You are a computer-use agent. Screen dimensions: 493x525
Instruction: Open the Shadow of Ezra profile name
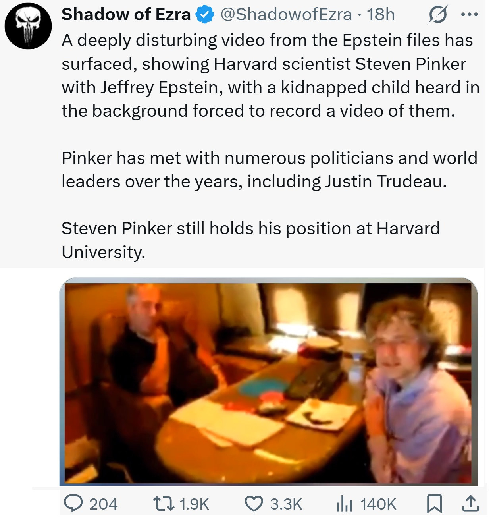tap(126, 15)
